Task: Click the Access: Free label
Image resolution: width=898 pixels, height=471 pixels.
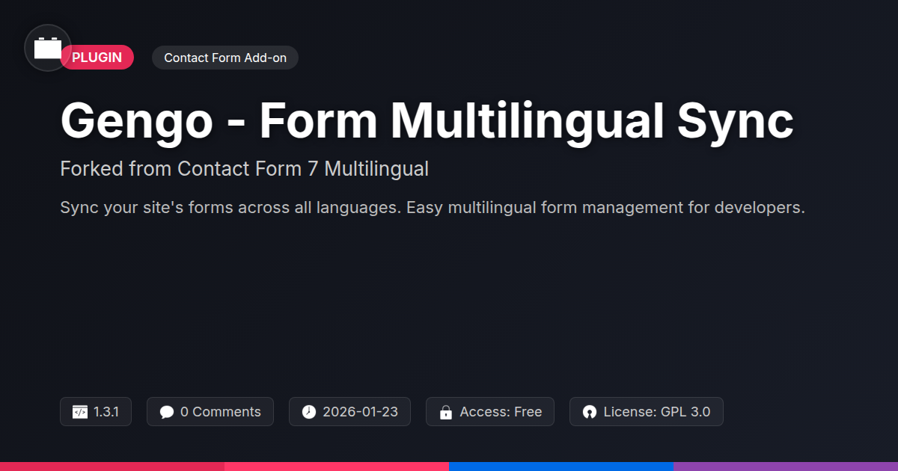Action: coord(501,412)
